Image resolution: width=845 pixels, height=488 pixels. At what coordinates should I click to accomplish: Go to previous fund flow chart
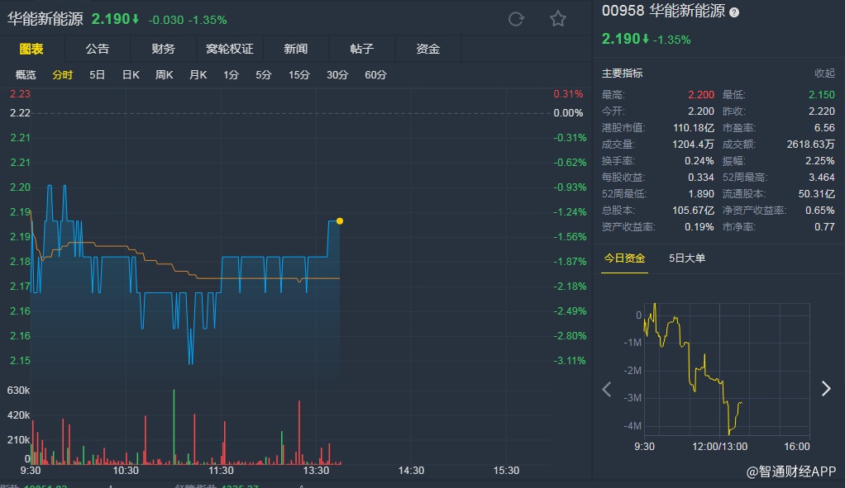click(x=607, y=389)
